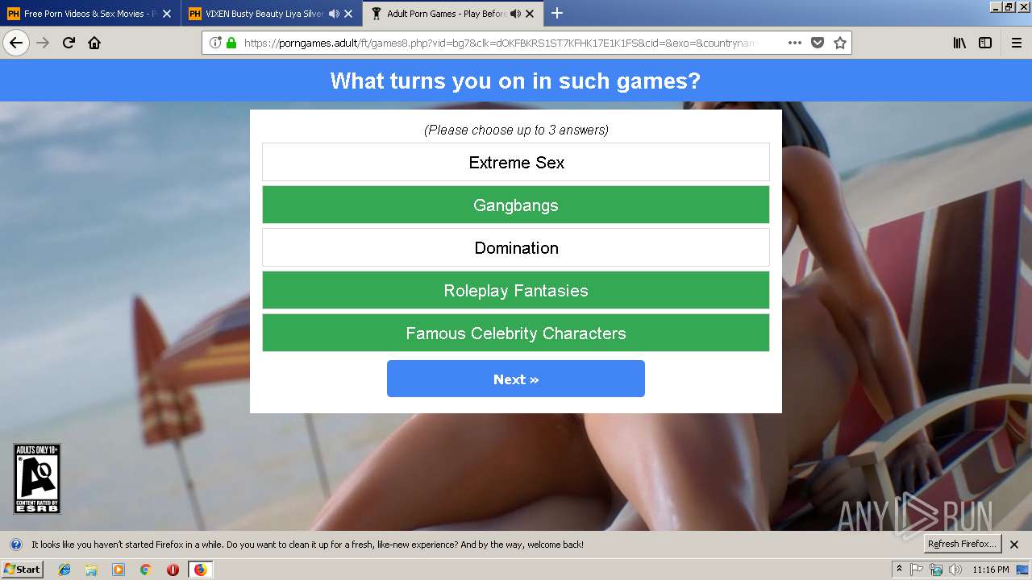Open Windows Explorer folder in taskbar
This screenshot has height=580, width=1032.
click(91, 570)
